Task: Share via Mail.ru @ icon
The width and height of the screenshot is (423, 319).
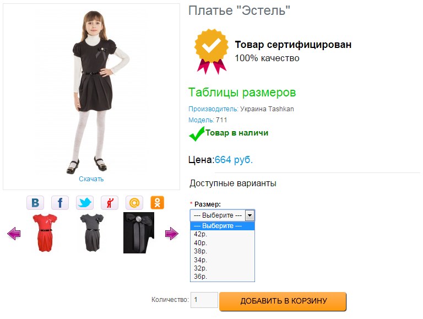Action: (x=134, y=203)
